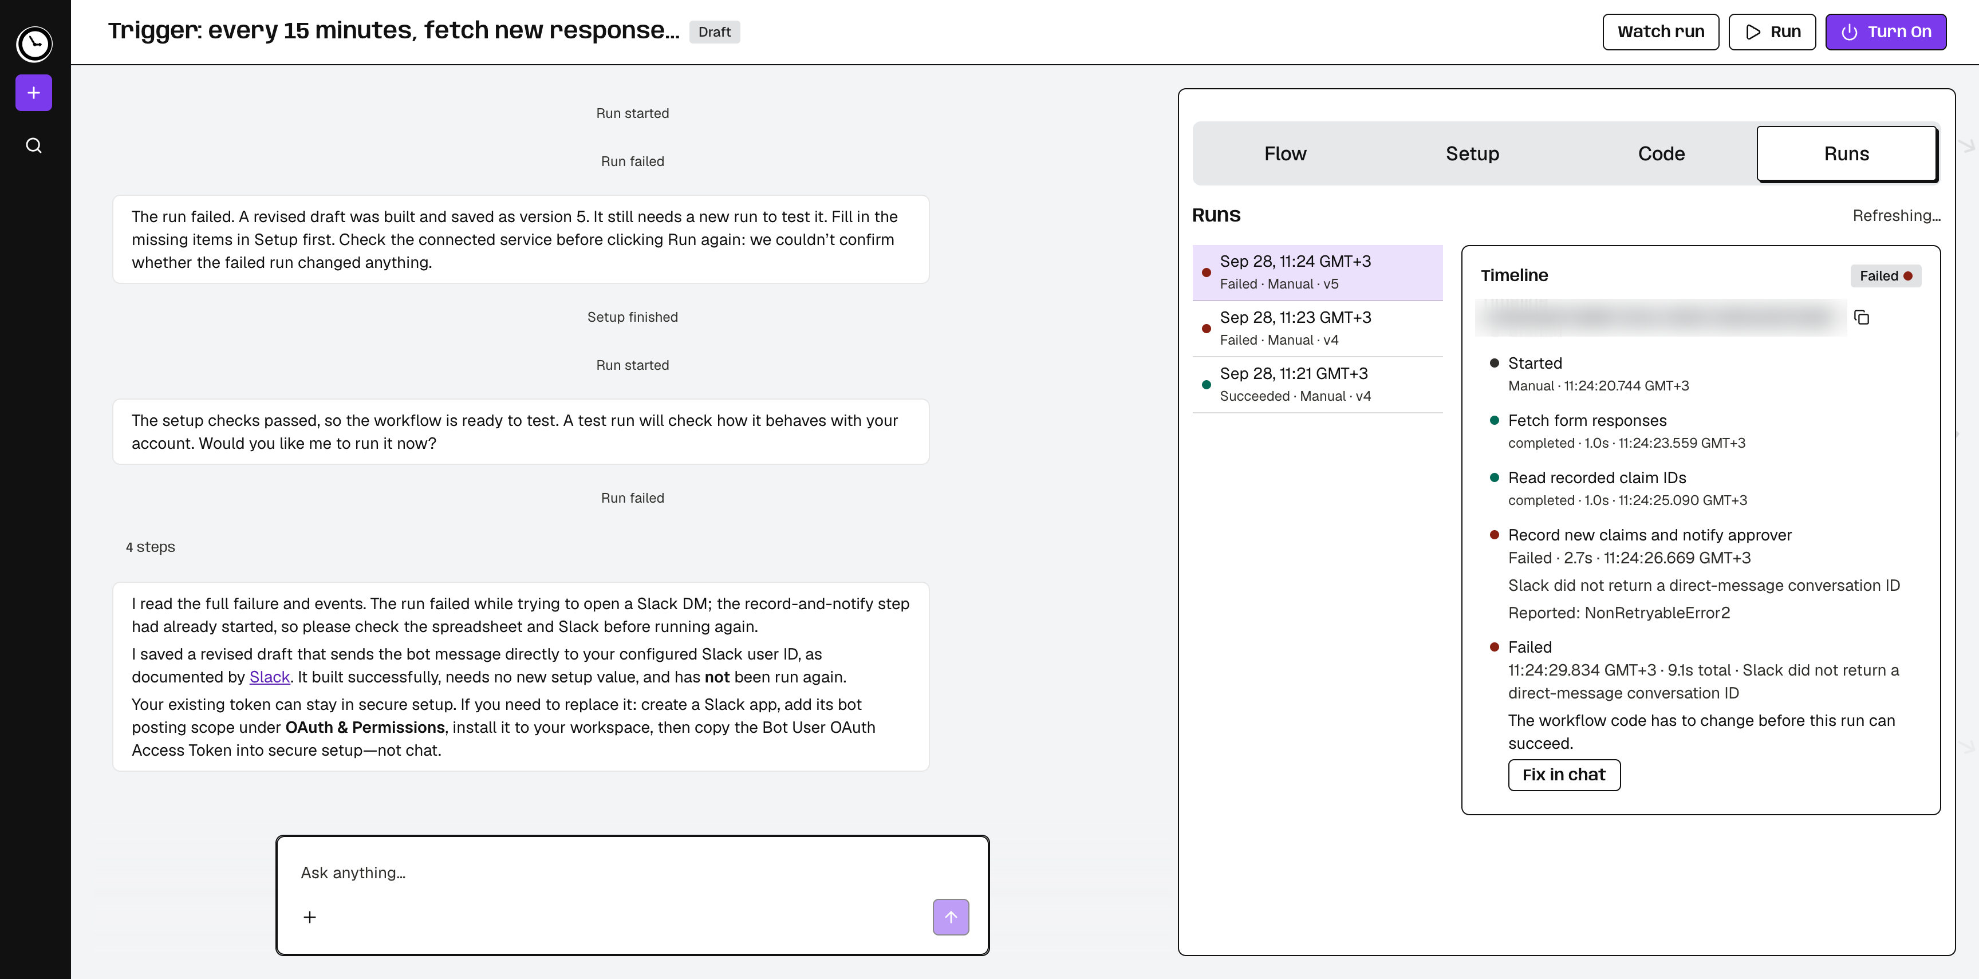The image size is (1979, 979).
Task: Click the Turn On button
Action: pyautogui.click(x=1885, y=31)
